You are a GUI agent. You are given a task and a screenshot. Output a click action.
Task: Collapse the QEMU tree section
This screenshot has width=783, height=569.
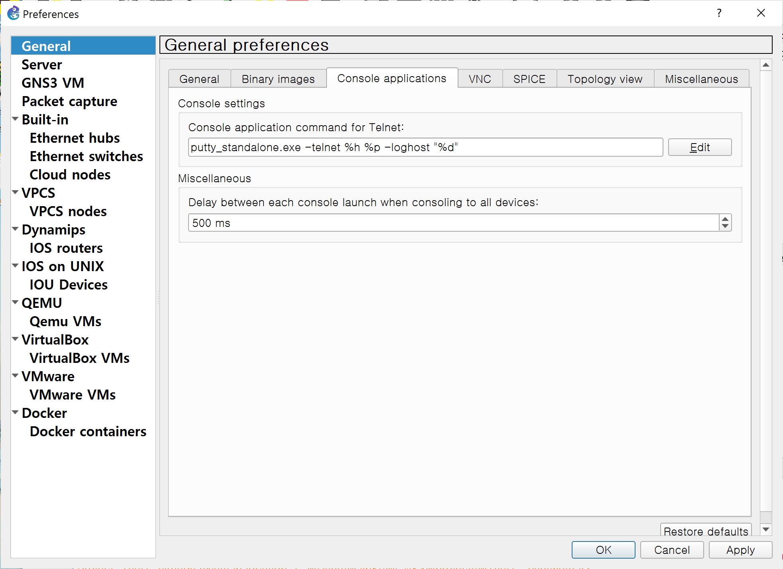point(16,302)
